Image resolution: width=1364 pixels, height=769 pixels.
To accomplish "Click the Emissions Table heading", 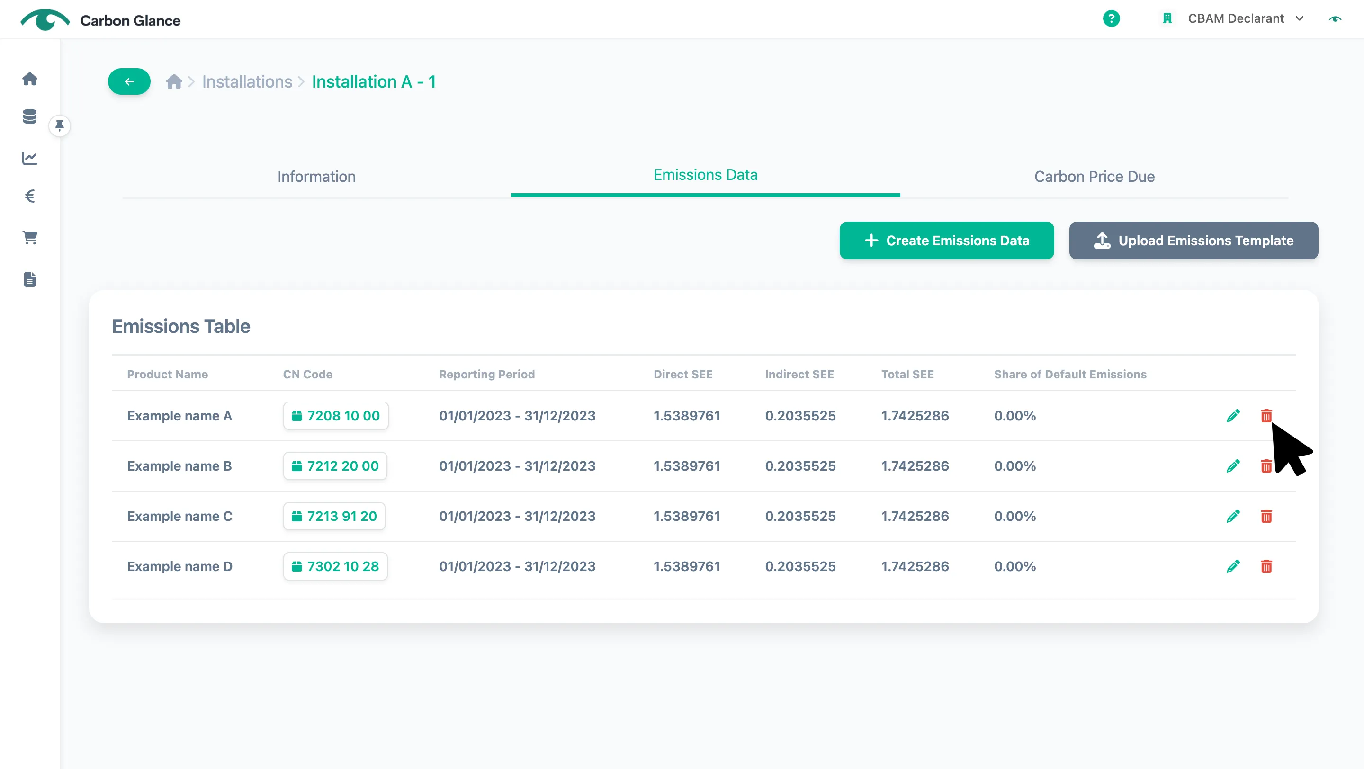I will (181, 327).
